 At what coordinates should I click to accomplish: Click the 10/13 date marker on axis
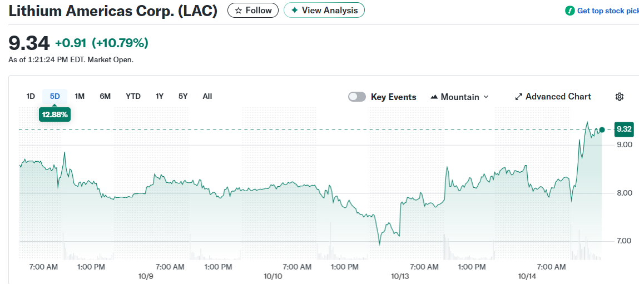[x=400, y=276]
